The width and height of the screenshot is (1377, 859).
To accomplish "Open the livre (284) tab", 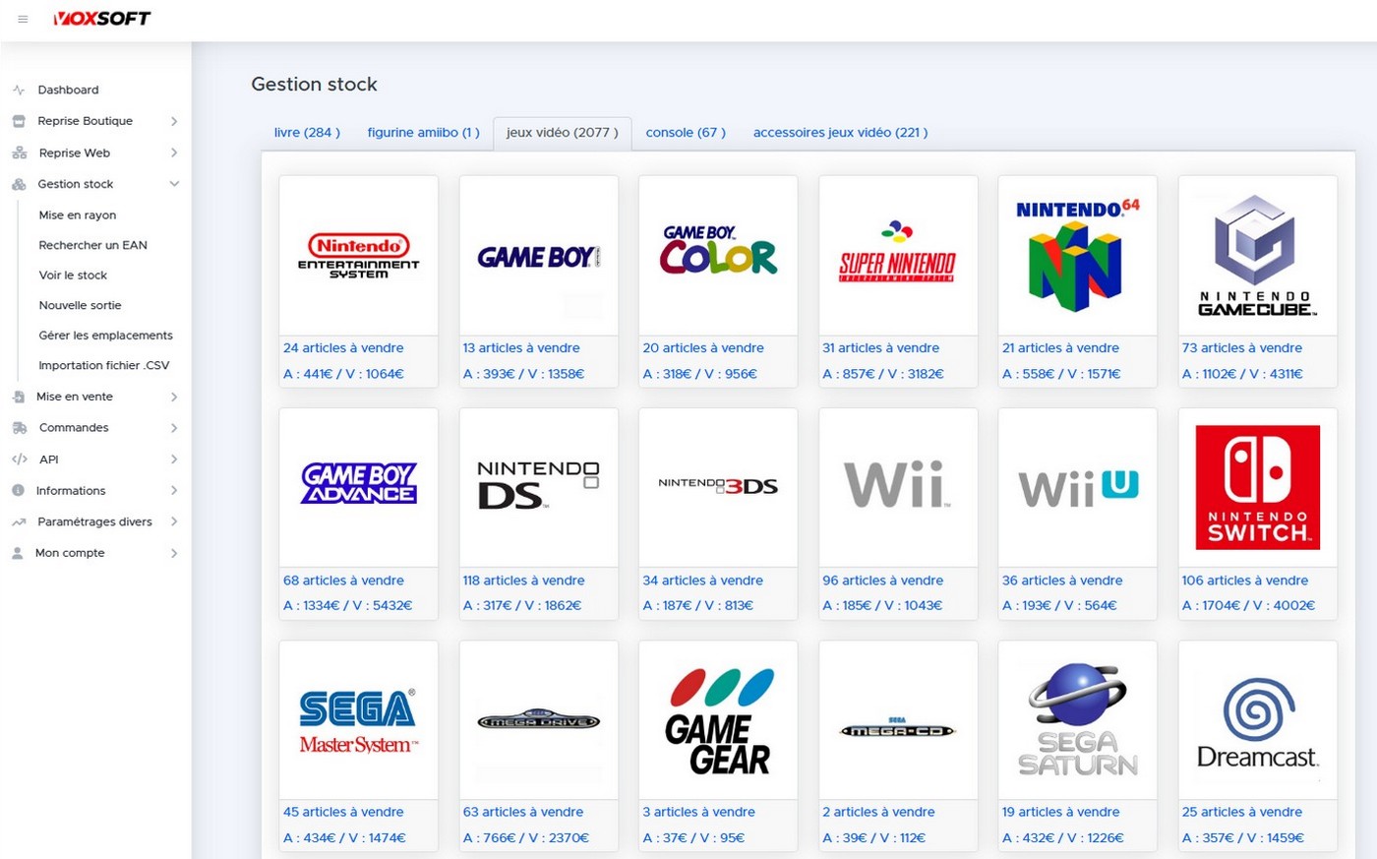I will point(307,132).
